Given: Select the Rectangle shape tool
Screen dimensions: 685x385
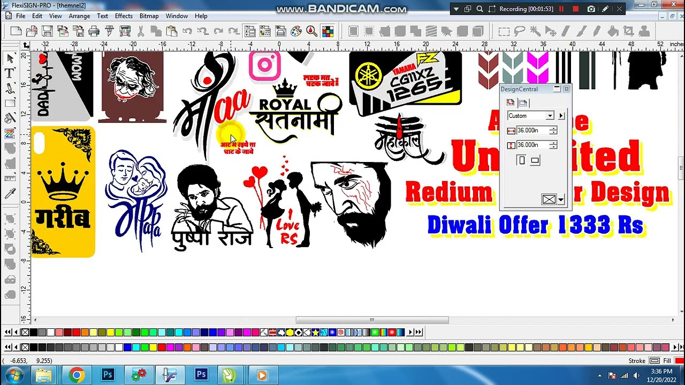Looking at the screenshot, I should pyautogui.click(x=10, y=103).
